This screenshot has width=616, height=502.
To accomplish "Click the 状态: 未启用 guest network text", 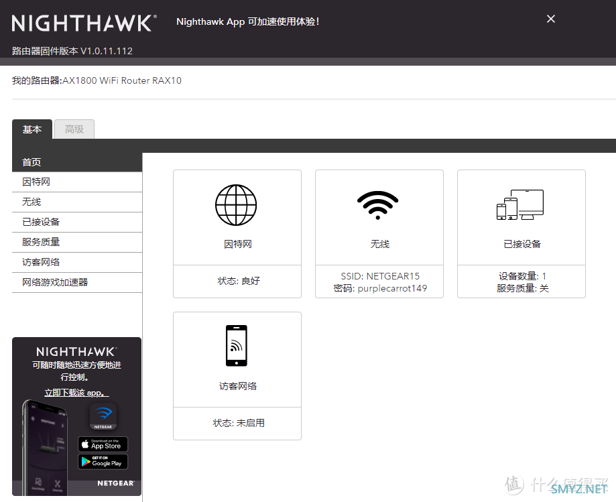I will tap(239, 424).
